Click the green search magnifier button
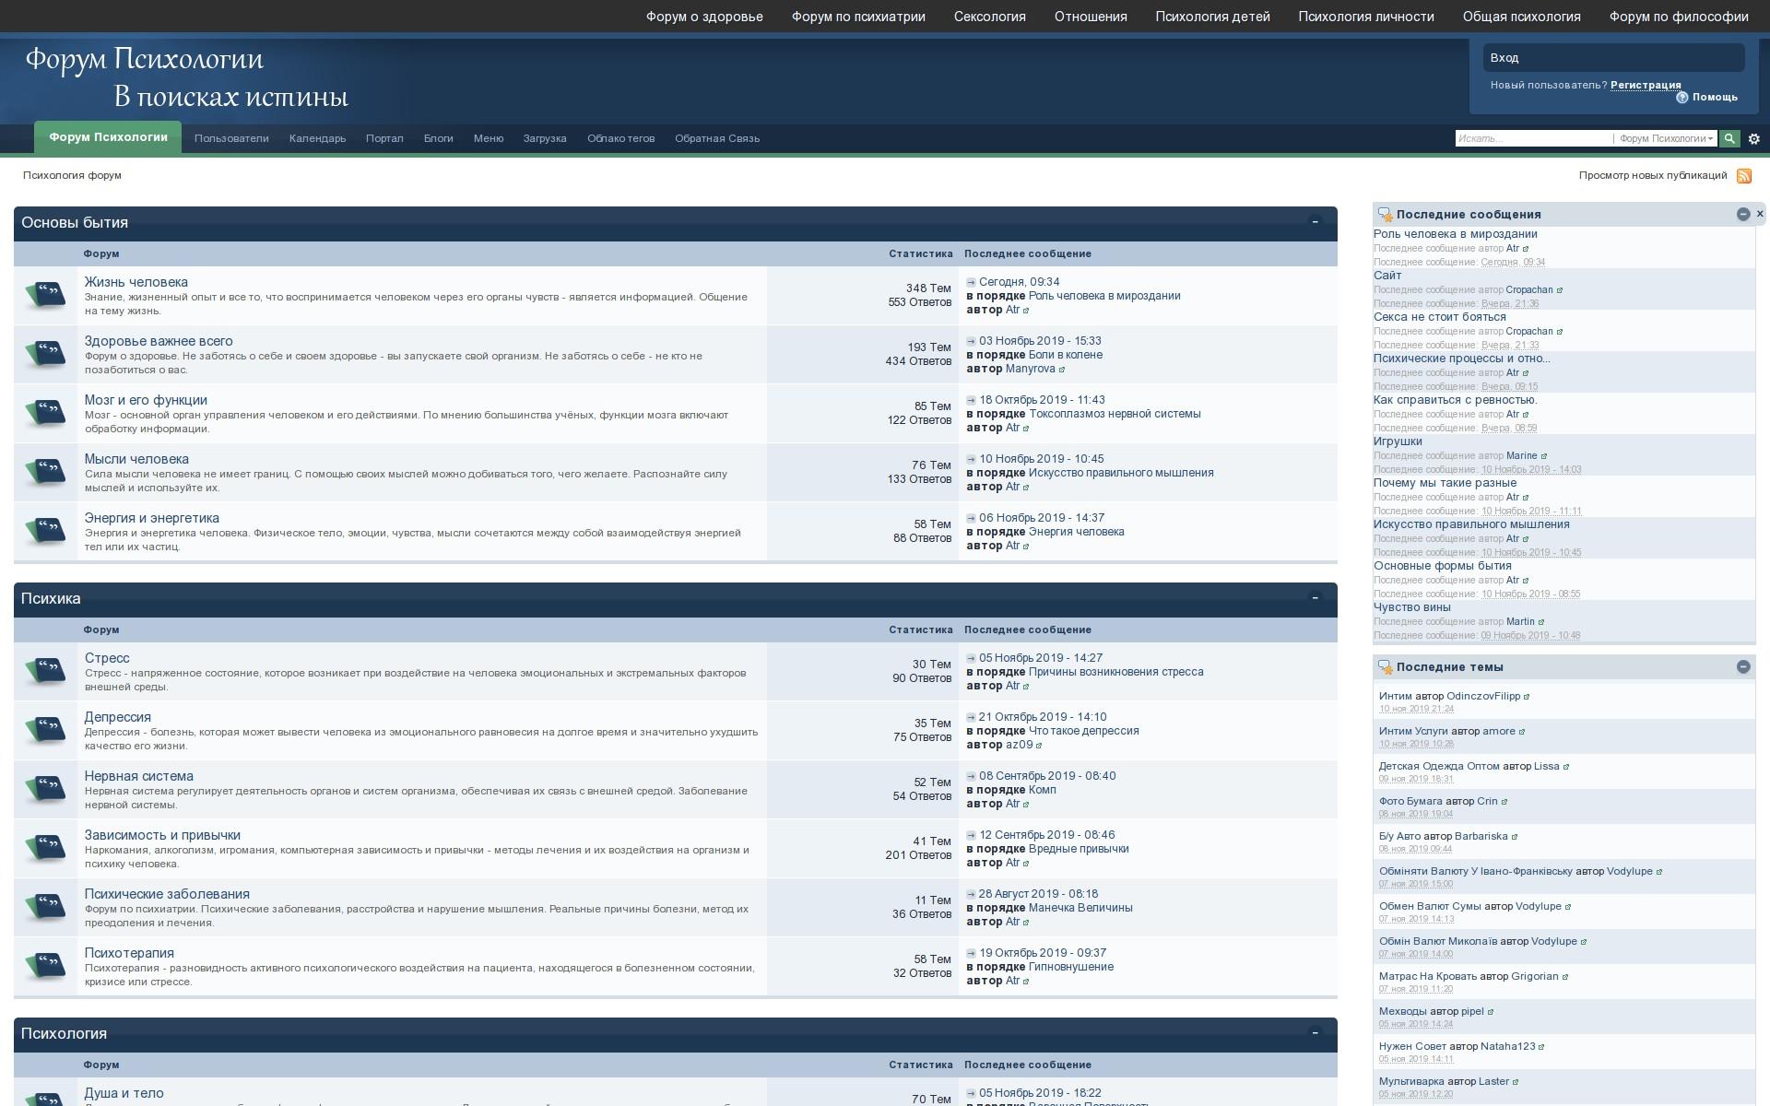This screenshot has width=1770, height=1106. click(1729, 138)
